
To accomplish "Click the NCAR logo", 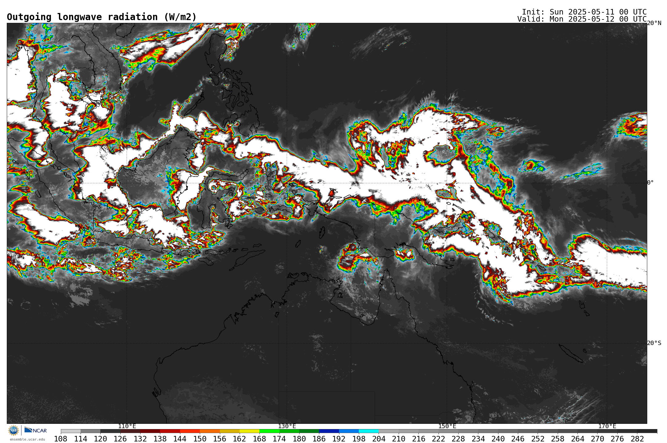I will [36, 430].
